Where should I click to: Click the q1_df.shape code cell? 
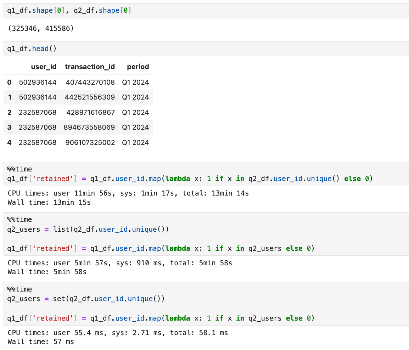click(x=69, y=11)
